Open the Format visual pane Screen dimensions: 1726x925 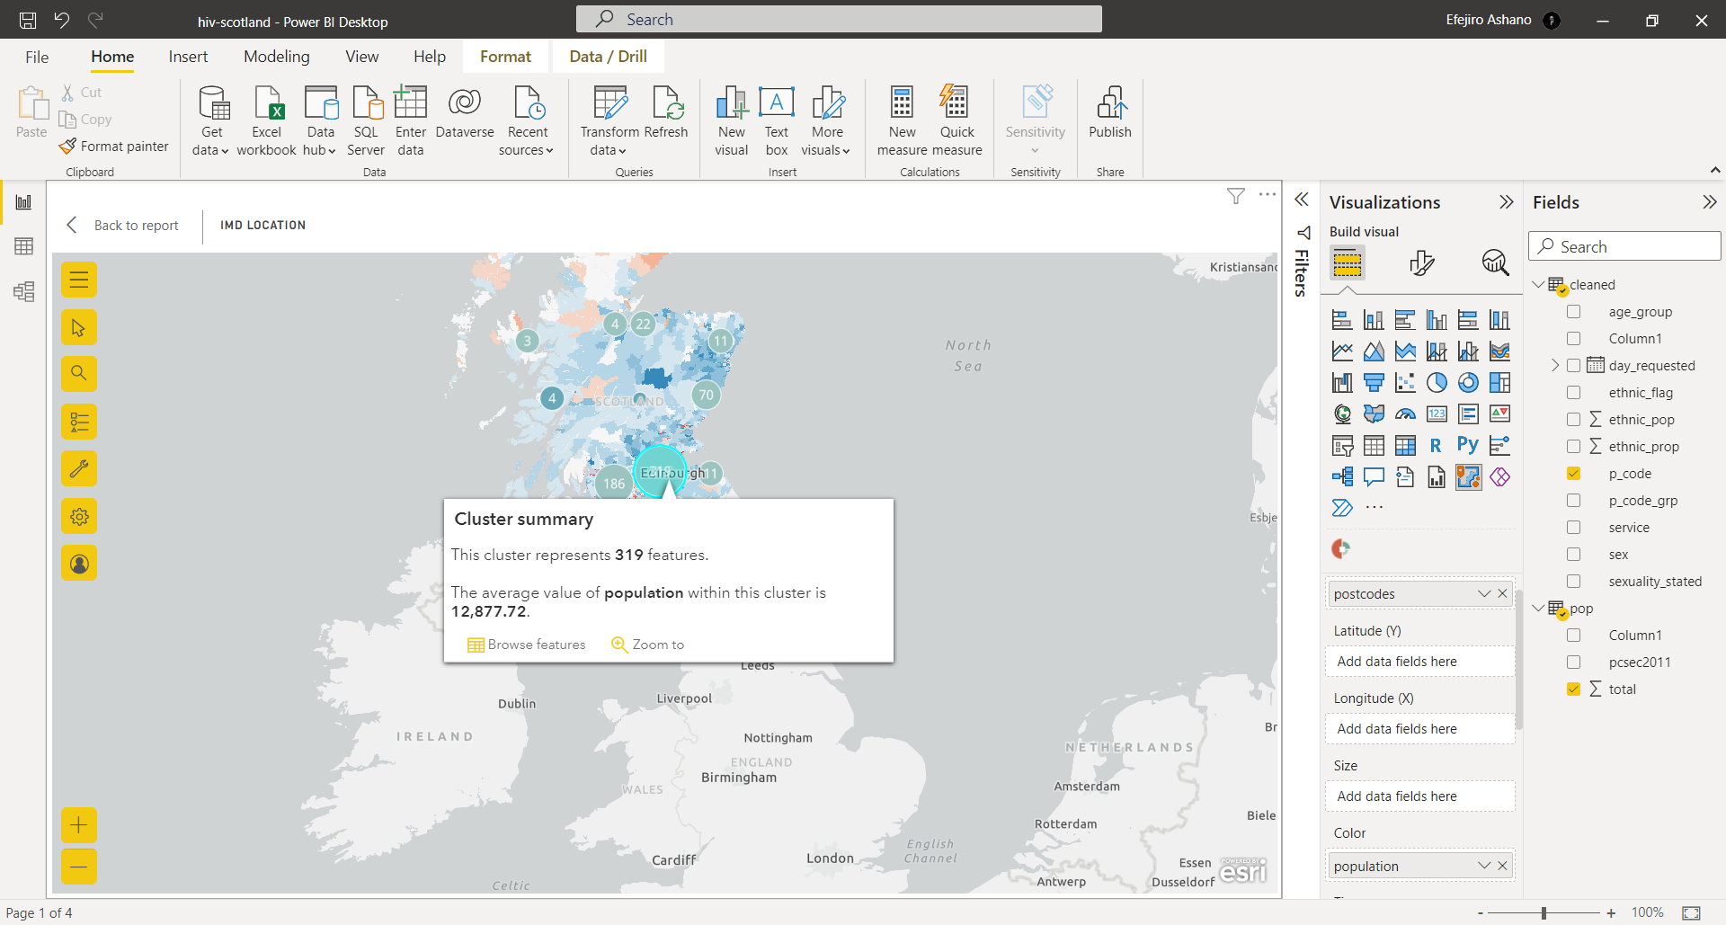pos(1422,262)
